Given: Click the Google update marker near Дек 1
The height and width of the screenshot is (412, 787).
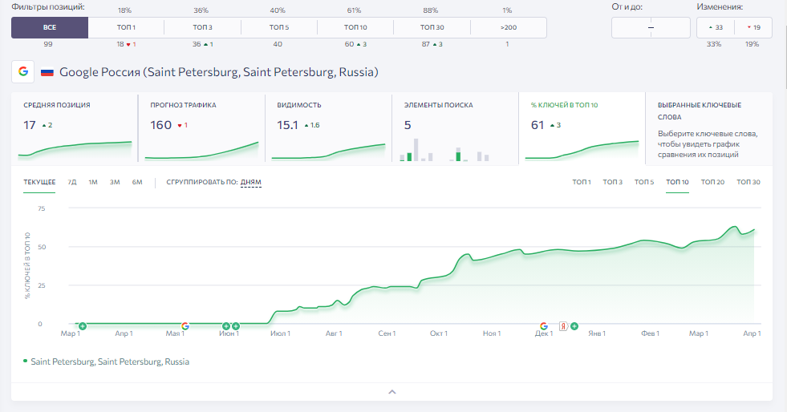Looking at the screenshot, I should [544, 326].
